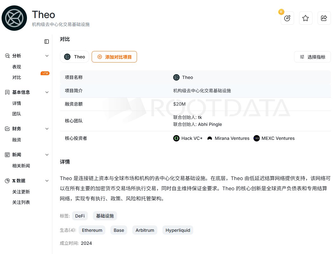Open Mirana Ventures investor link
Image resolution: width=335 pixels, height=254 pixels.
tap(232, 139)
